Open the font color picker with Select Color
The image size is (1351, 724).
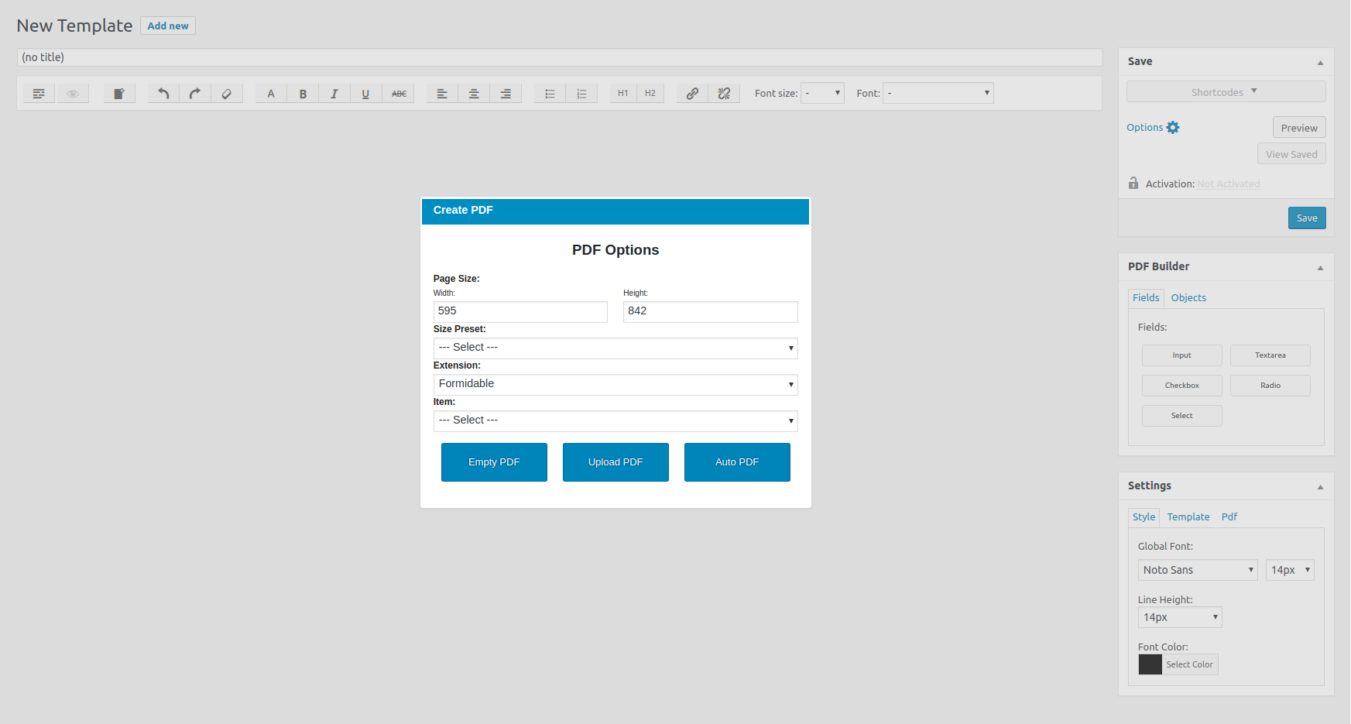(x=1189, y=664)
